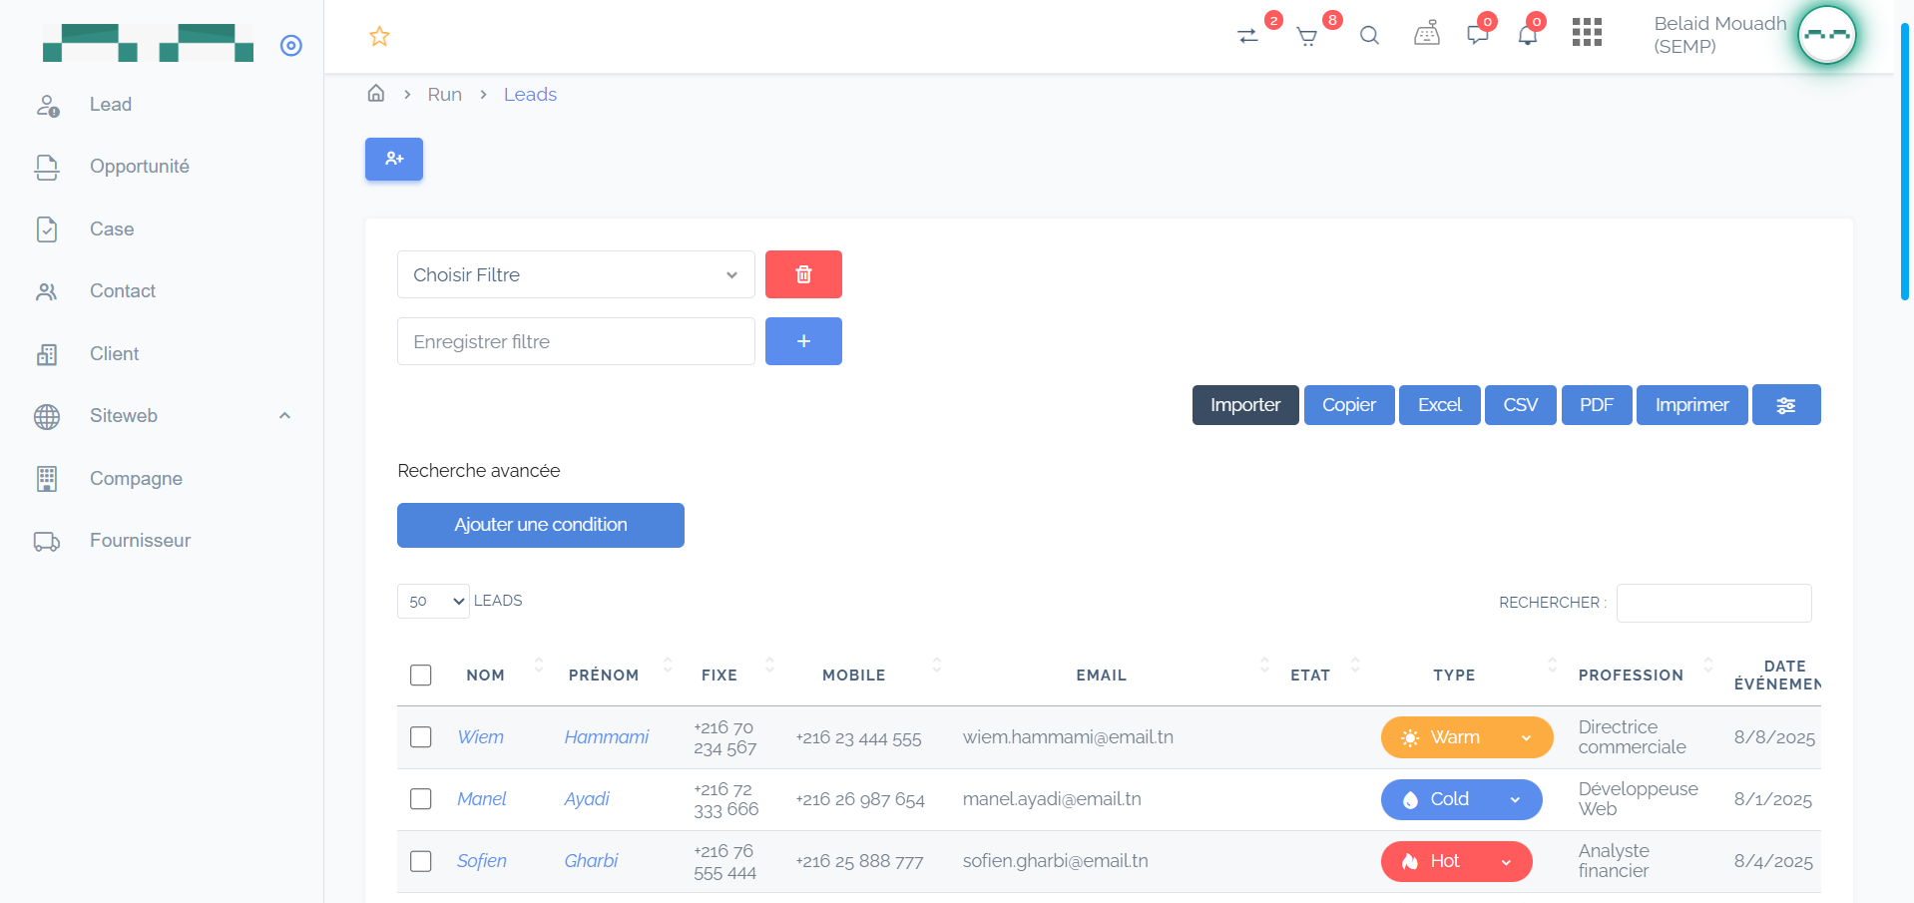The width and height of the screenshot is (1914, 903).
Task: Click the Contact sidebar icon
Action: [x=47, y=291]
